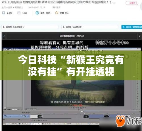This screenshot has height=131, width=142.
Task: Select the highlighted part 3 回应3 tab
Action: point(132,27)
